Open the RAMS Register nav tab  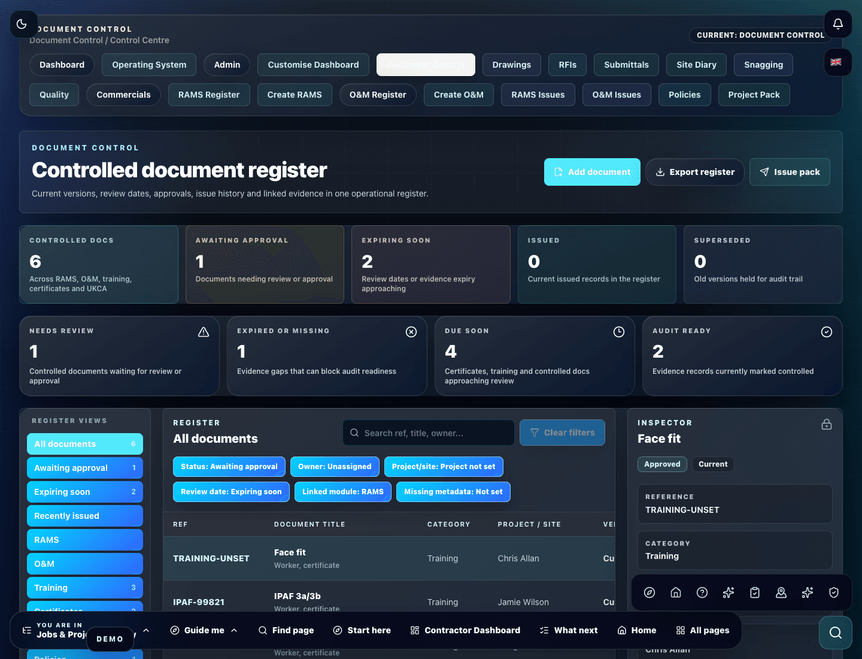click(209, 95)
